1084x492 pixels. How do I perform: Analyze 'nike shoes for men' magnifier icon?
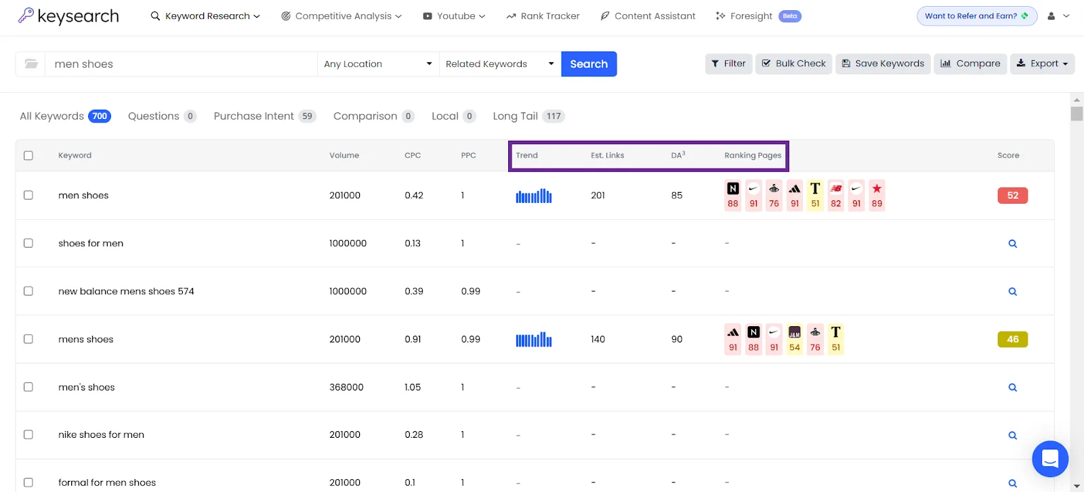(x=1012, y=435)
